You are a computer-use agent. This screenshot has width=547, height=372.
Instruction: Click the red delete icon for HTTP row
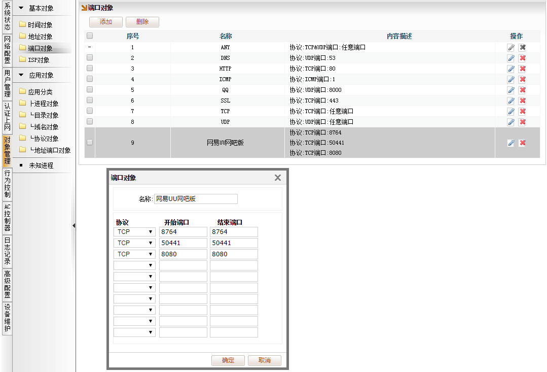[522, 69]
